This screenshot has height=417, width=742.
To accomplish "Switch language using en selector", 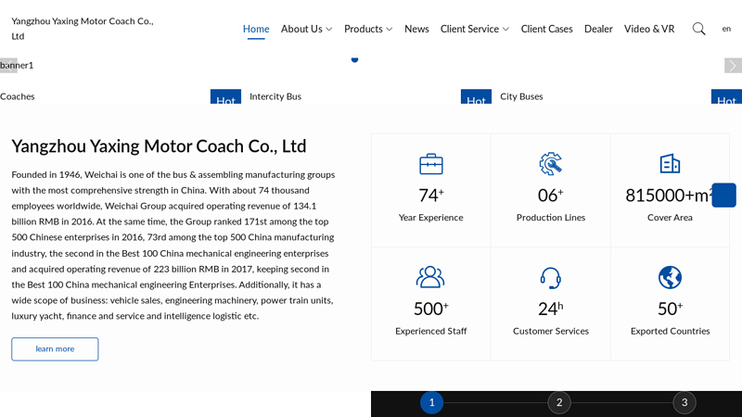I will (726, 29).
